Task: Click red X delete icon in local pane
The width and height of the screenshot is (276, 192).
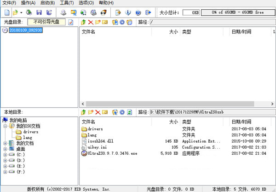Action: tap(98, 112)
